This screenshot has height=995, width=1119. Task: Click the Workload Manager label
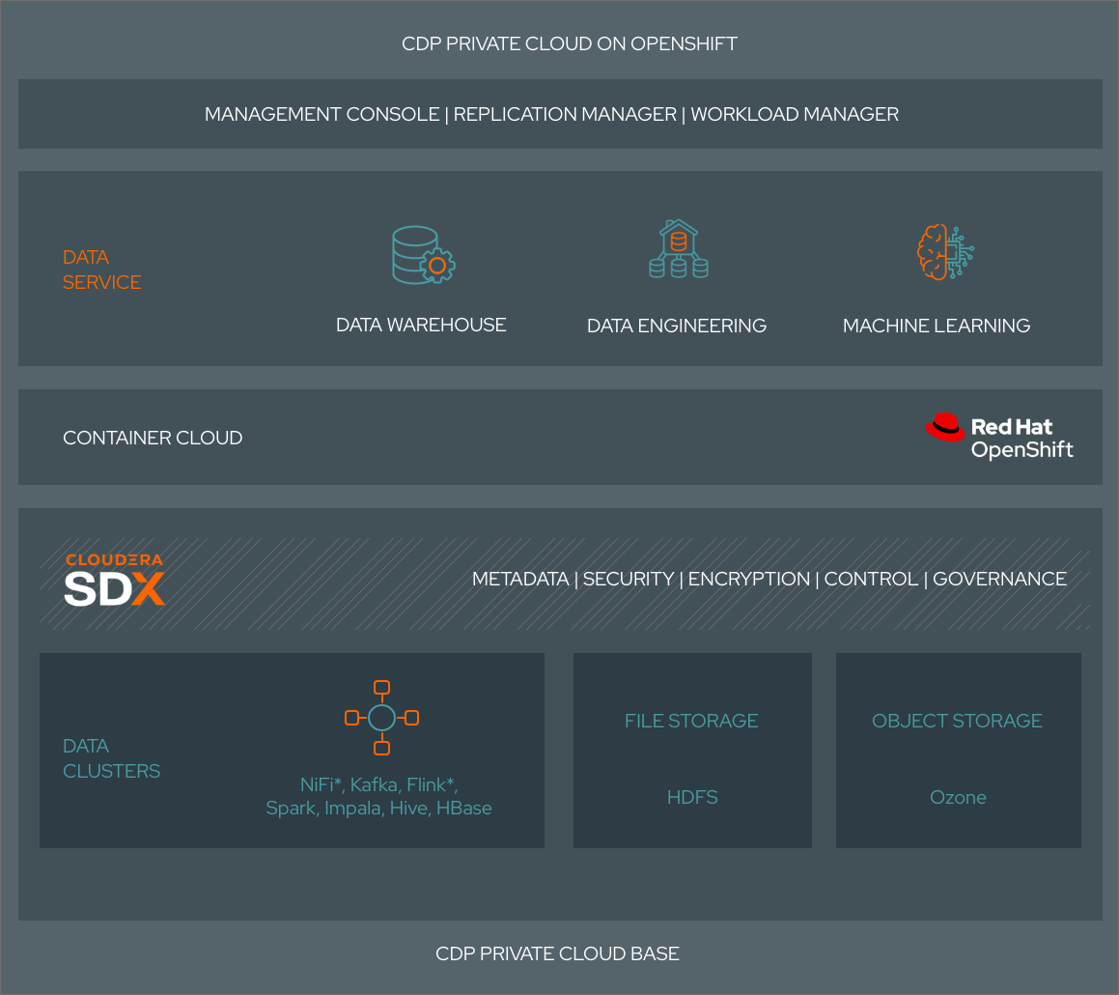coord(794,114)
